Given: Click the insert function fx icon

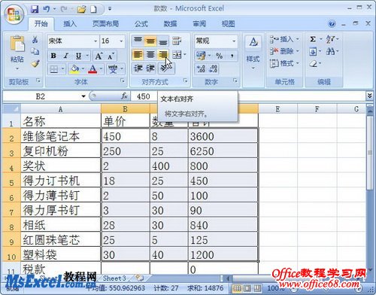Looking at the screenshot, I should (124, 96).
